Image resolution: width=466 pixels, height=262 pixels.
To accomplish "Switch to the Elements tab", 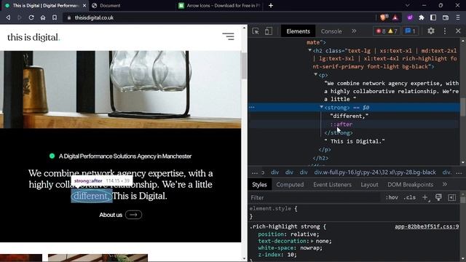I will [x=298, y=31].
